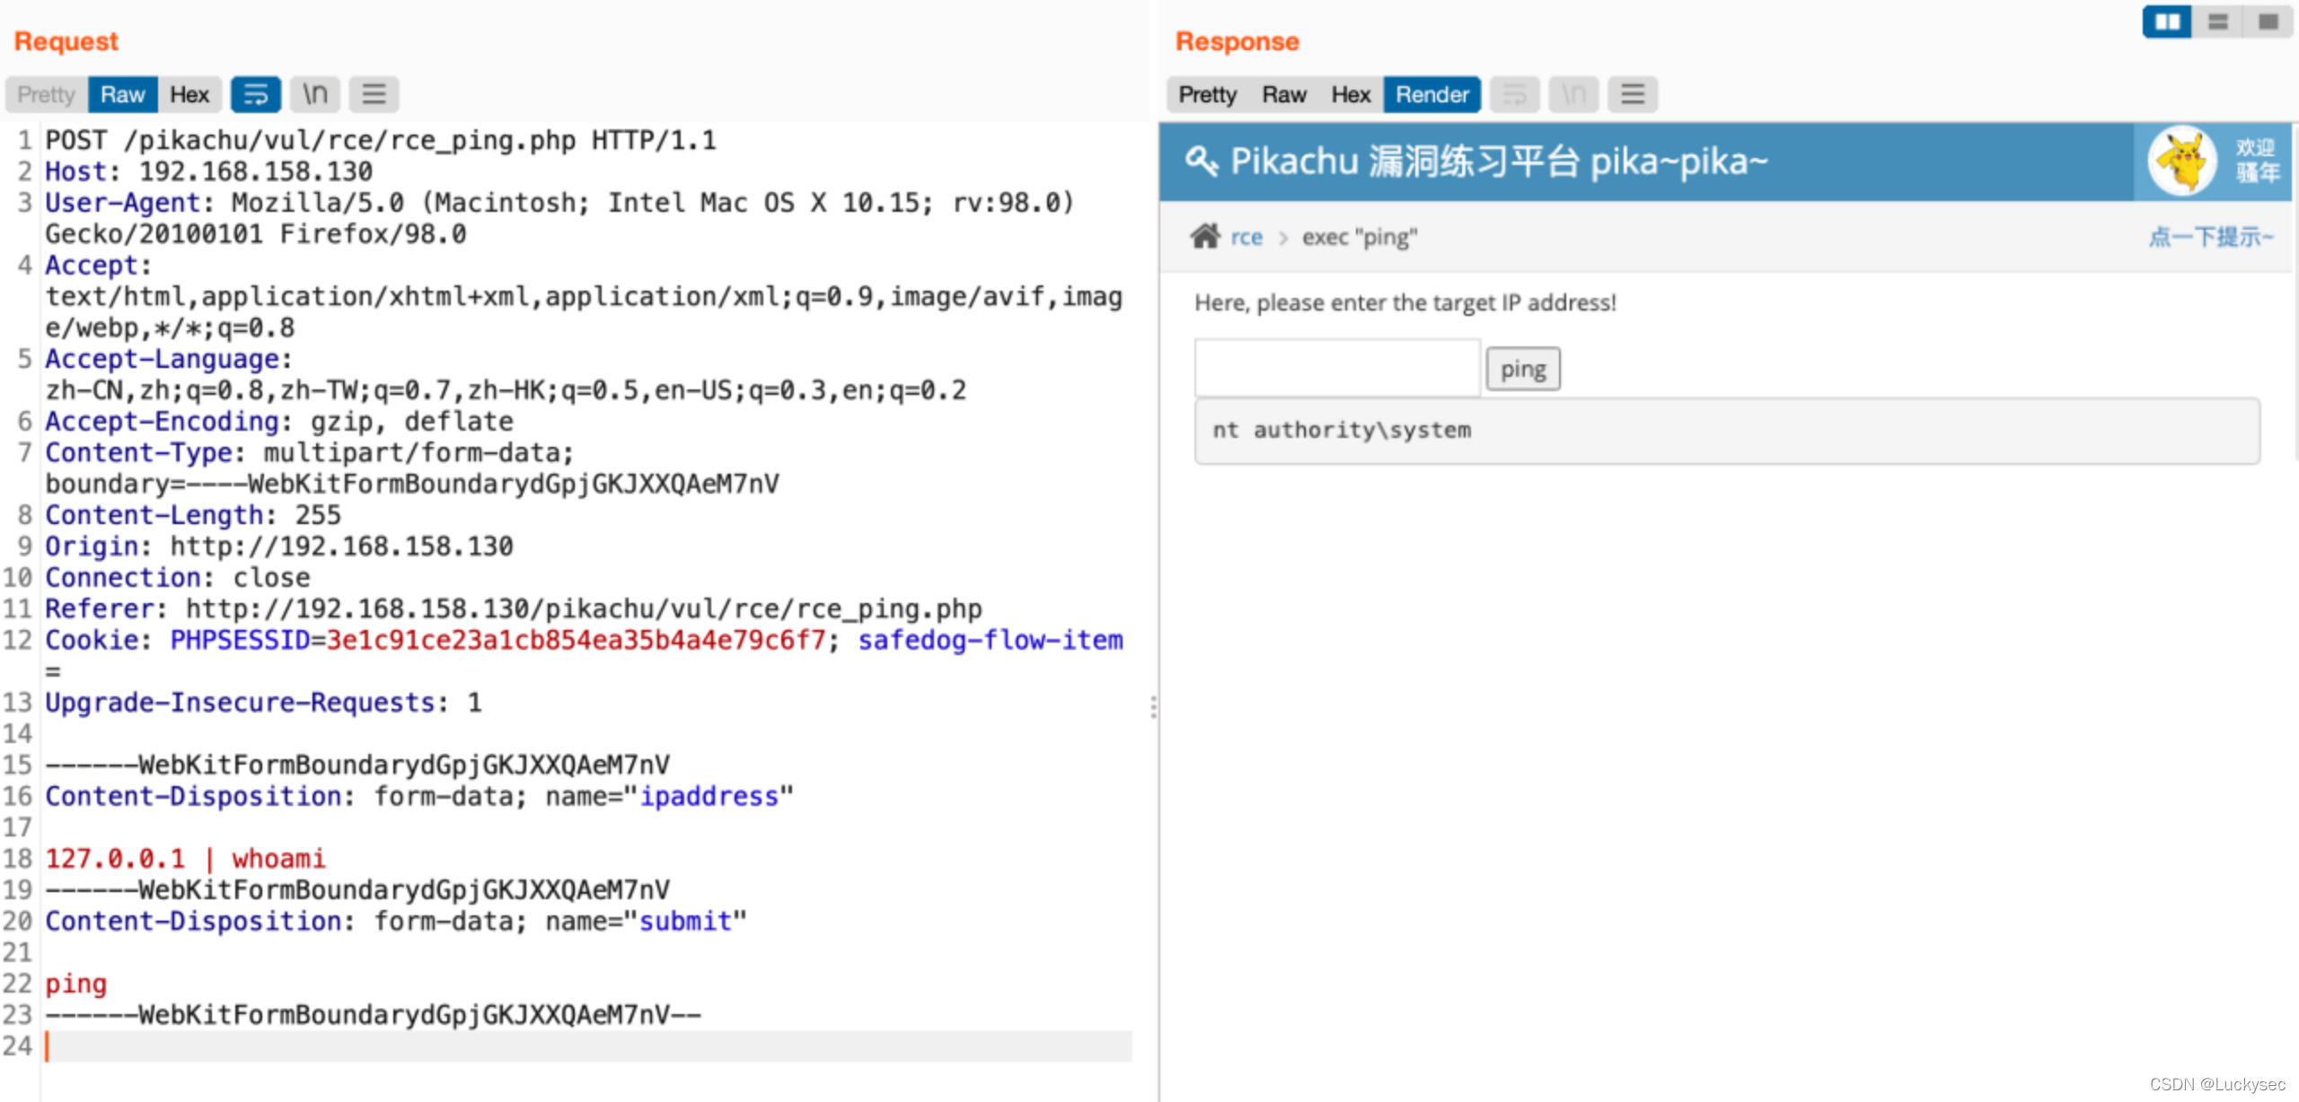Open the Hex tab in Request panel
The width and height of the screenshot is (2299, 1102).
(189, 94)
